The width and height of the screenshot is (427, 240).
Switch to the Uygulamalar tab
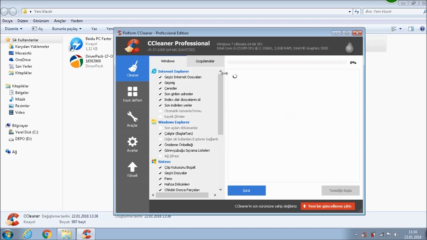205,61
